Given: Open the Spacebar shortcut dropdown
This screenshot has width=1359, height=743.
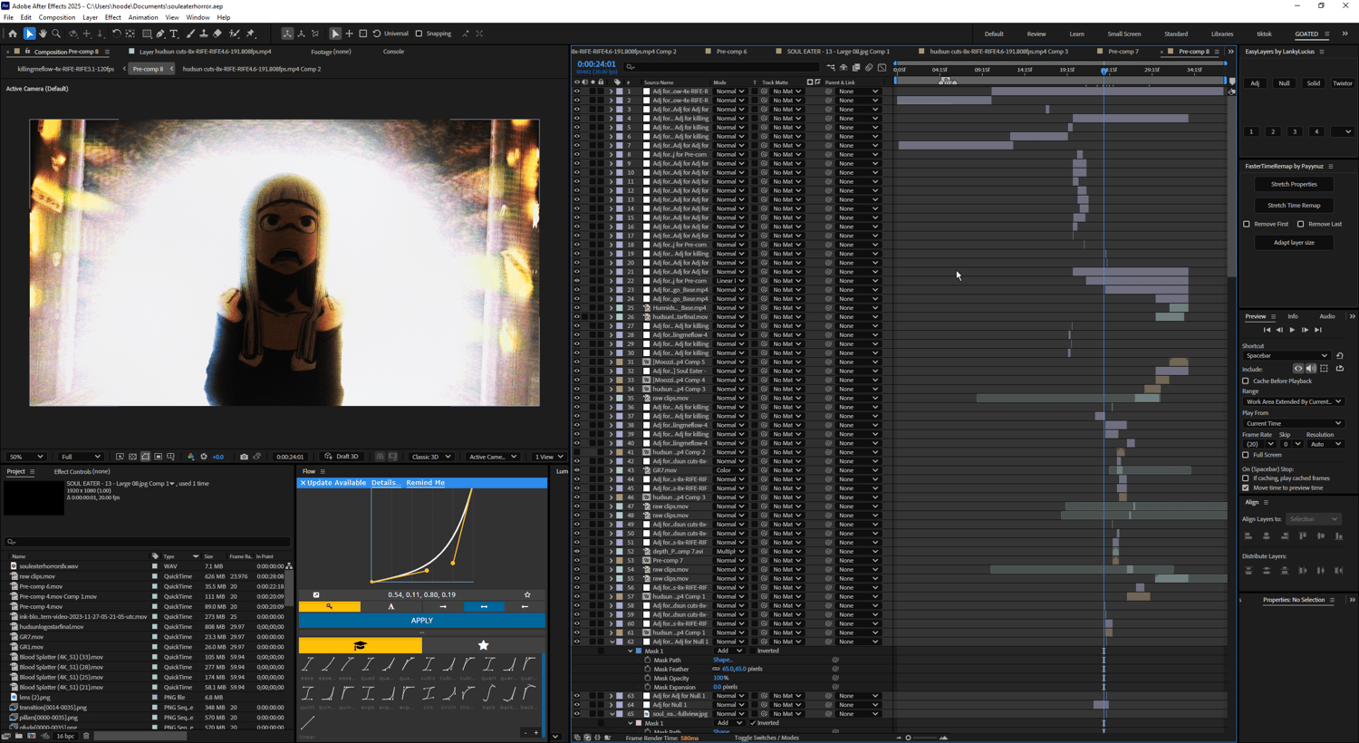Looking at the screenshot, I should click(x=1286, y=356).
